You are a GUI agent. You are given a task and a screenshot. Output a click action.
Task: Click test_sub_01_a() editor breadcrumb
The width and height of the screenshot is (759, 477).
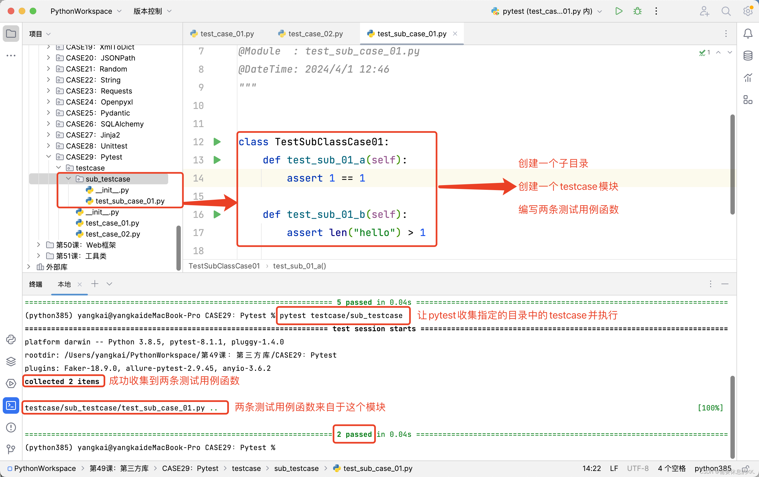tap(299, 266)
